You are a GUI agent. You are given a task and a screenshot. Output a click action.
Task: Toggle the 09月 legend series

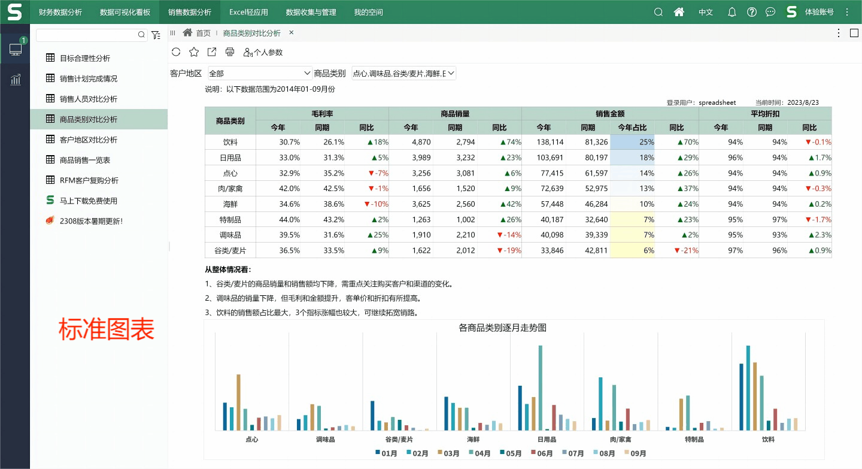(635, 453)
